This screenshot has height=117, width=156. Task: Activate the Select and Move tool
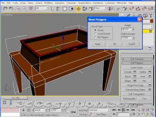(x=78, y=9)
